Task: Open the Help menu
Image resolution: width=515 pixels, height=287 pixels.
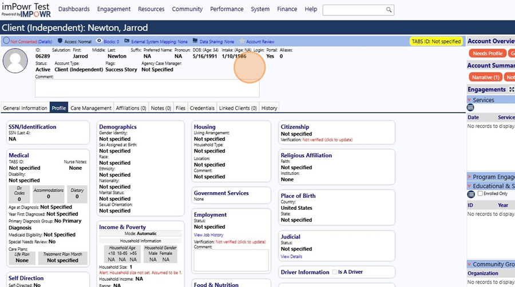Action: [x=311, y=9]
